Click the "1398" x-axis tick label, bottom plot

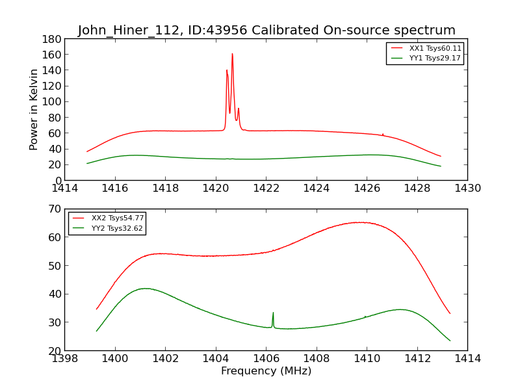click(64, 358)
